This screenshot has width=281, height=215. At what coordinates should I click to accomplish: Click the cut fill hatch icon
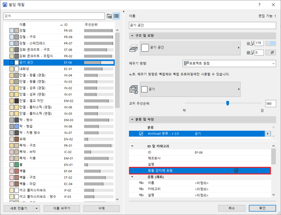point(133,48)
